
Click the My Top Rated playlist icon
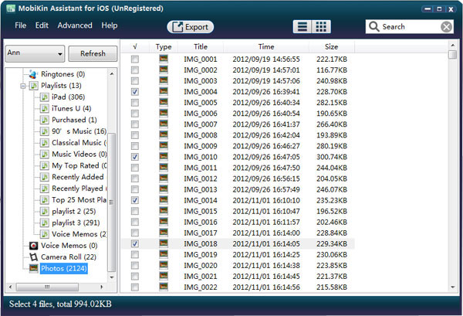[x=44, y=165]
